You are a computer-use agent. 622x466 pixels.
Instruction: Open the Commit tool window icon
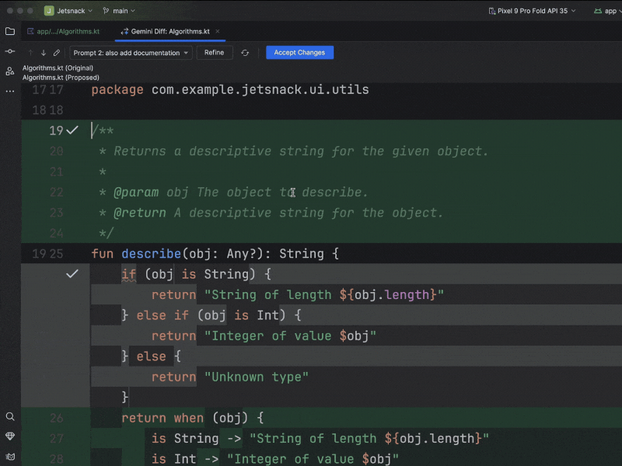point(10,51)
